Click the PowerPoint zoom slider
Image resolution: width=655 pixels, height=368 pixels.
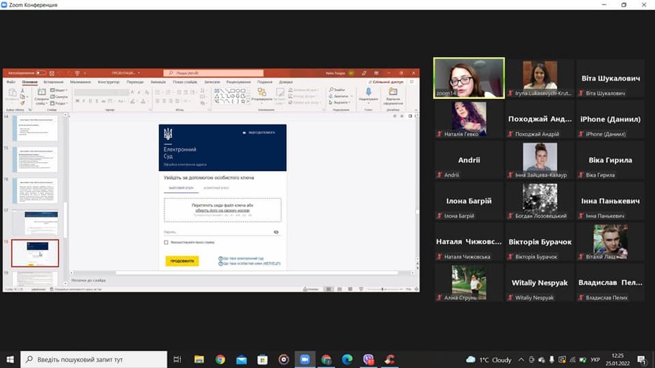pyautogui.click(x=383, y=289)
